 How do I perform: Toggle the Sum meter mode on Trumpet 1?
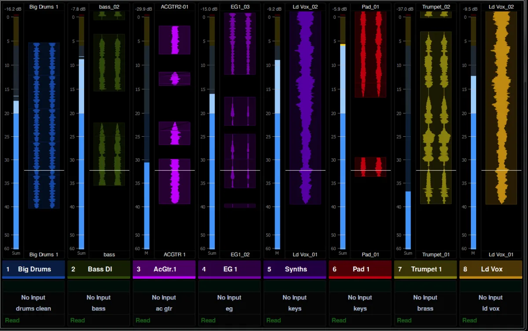408,253
